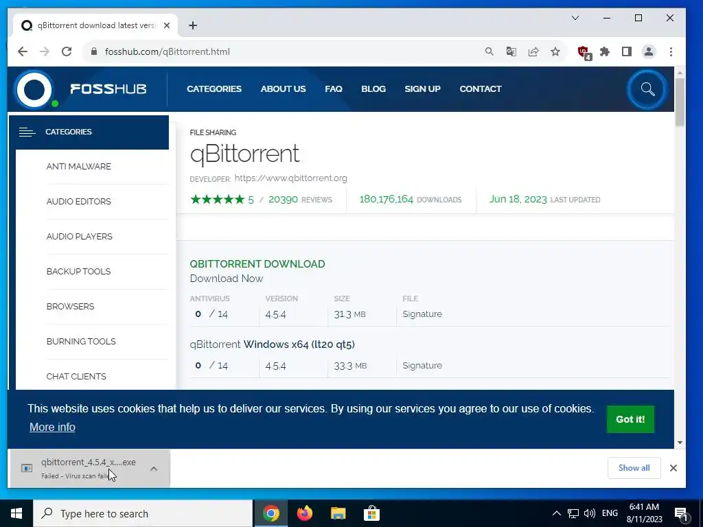The image size is (703, 527).
Task: Open the extensions puzzle icon
Action: 605,51
